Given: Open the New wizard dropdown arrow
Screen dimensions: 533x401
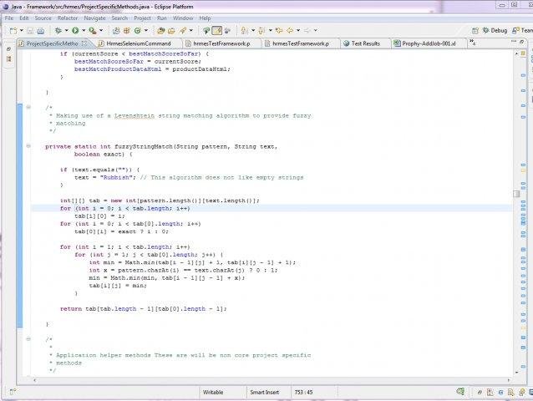Looking at the screenshot, I should click(22, 31).
